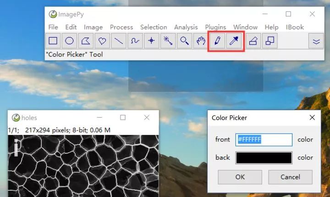Open the Help menu
330x197 pixels.
(271, 27)
